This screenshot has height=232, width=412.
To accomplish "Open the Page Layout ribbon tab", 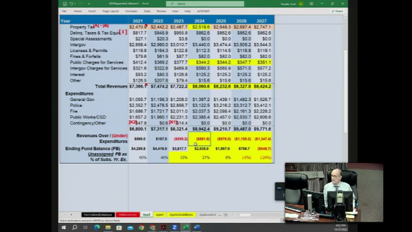I will 110,11.
